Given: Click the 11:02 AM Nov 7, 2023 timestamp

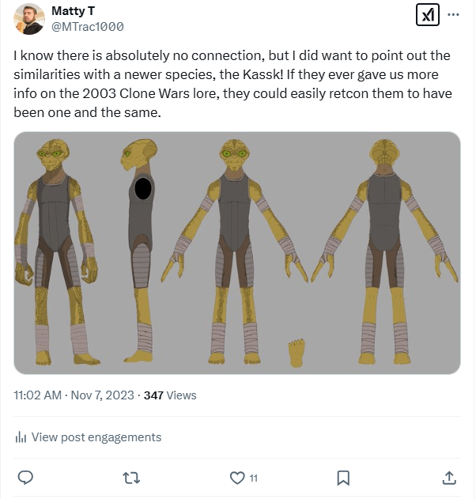Looking at the screenshot, I should [x=75, y=395].
